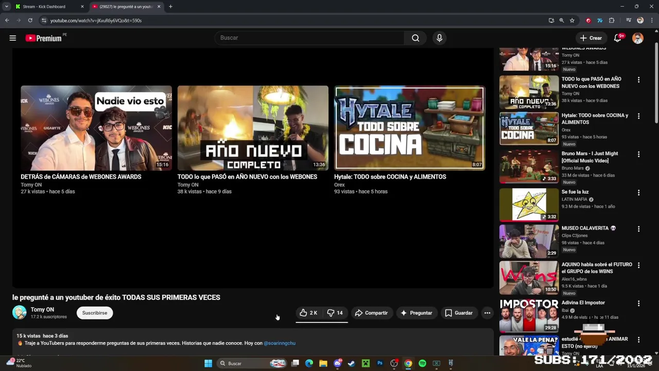Open the red circular extension icon
The image size is (659, 371).
click(x=588, y=21)
